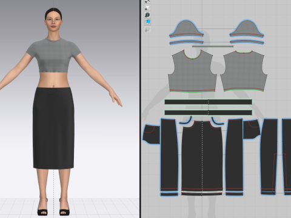This screenshot has width=291, height=218.
Task: Select the left sleeve cuff band pattern
Action: 186,42
